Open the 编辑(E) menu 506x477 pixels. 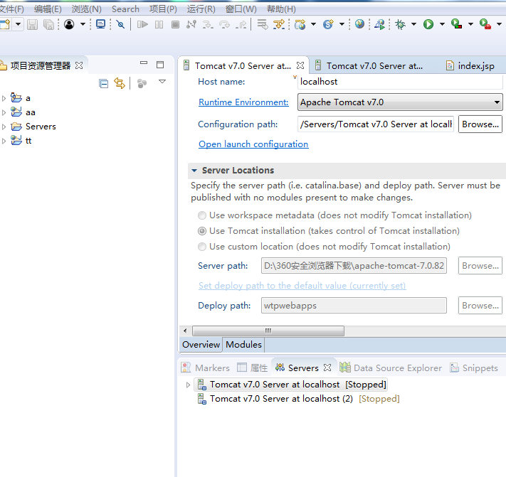[48, 9]
